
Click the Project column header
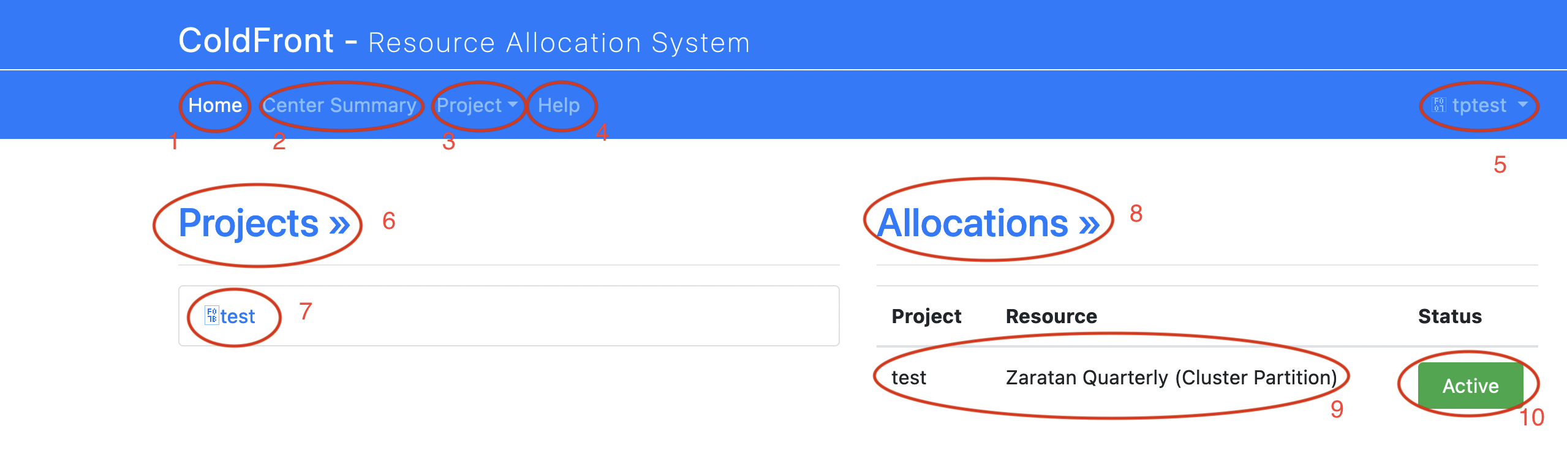click(926, 316)
